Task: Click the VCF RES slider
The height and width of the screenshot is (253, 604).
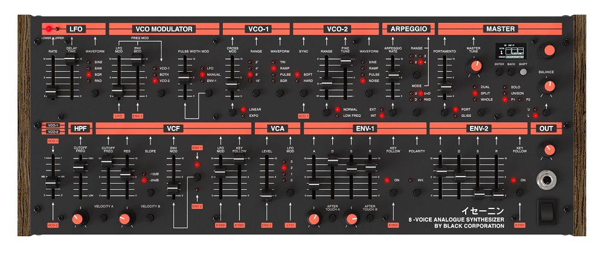Action: [126, 175]
